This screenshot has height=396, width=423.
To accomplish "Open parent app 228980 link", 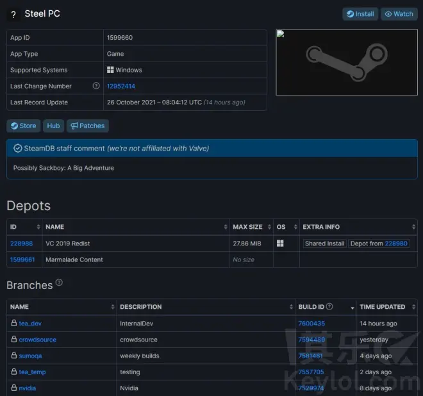I will 396,243.
